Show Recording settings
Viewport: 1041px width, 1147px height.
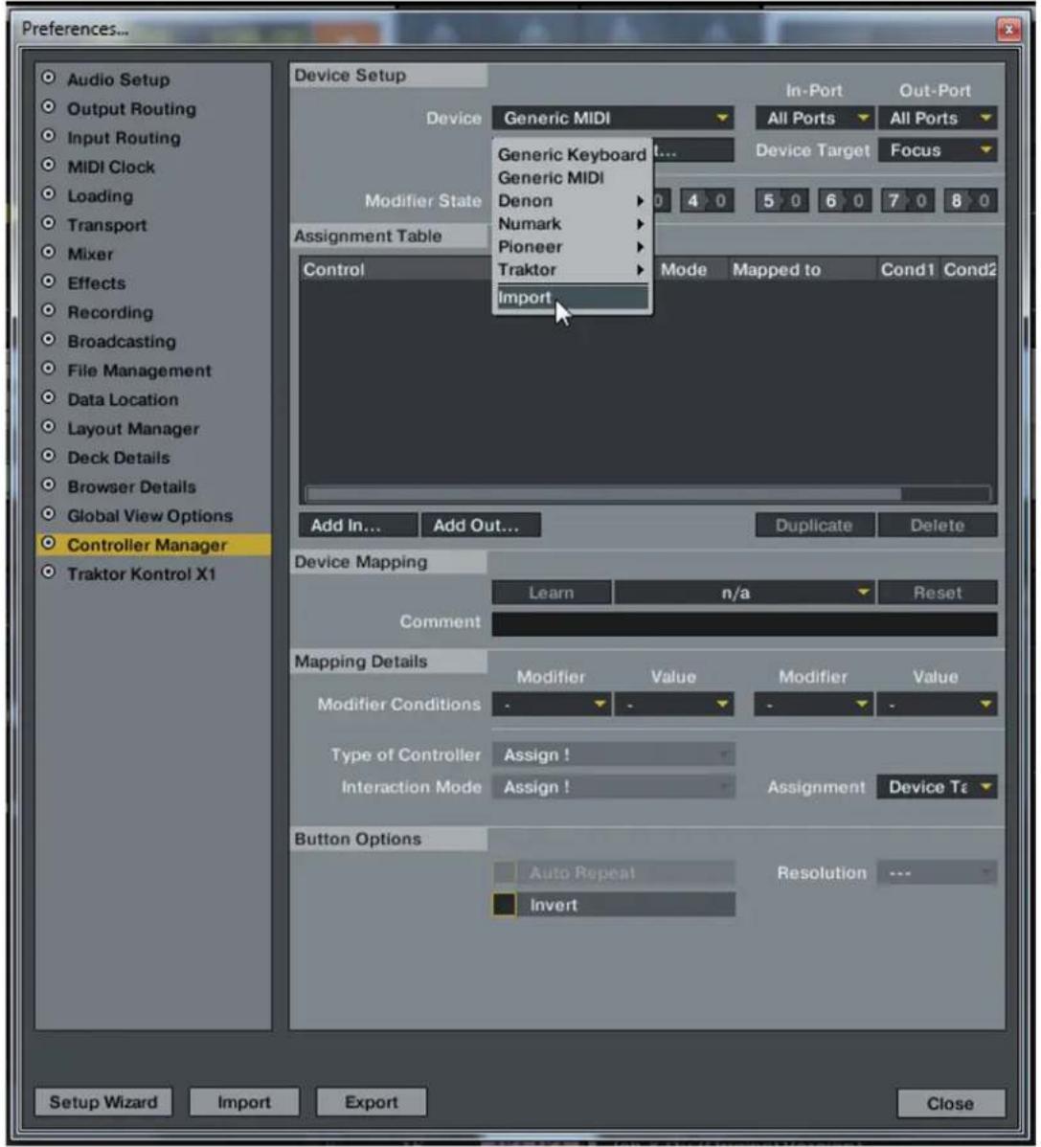(x=110, y=312)
